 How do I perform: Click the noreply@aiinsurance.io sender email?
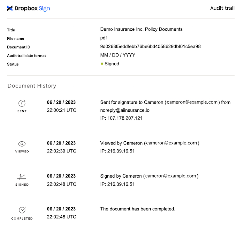[125, 110]
